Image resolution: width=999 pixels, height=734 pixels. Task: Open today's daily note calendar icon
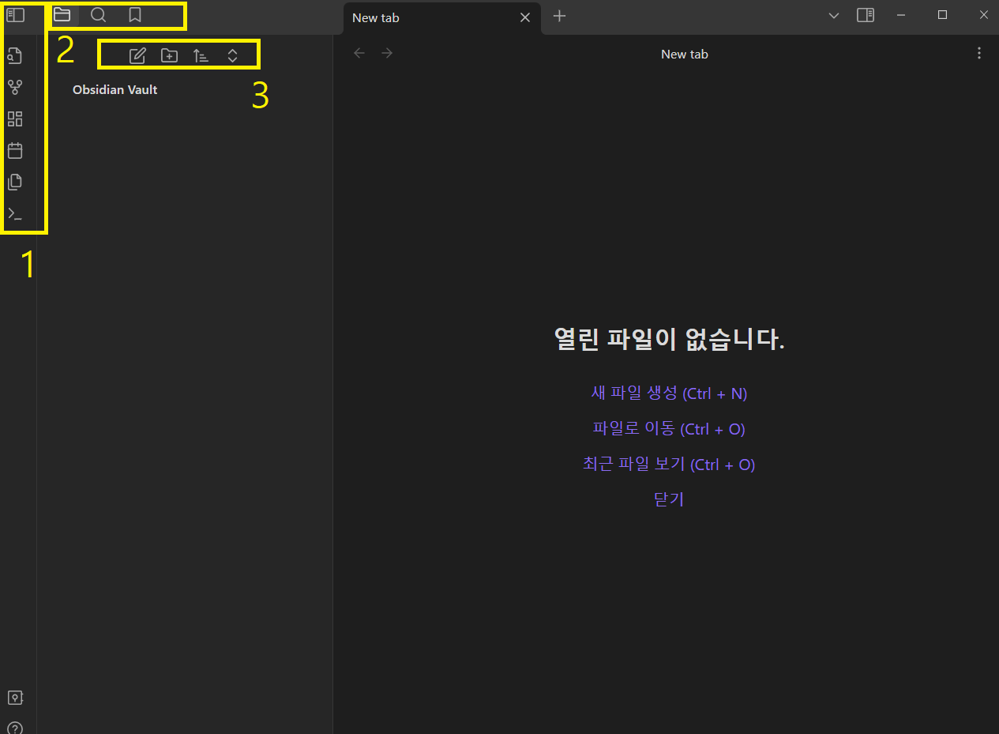point(15,151)
